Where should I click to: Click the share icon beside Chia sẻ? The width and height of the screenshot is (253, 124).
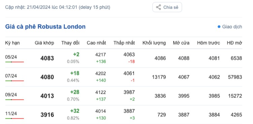click(x=158, y=7)
